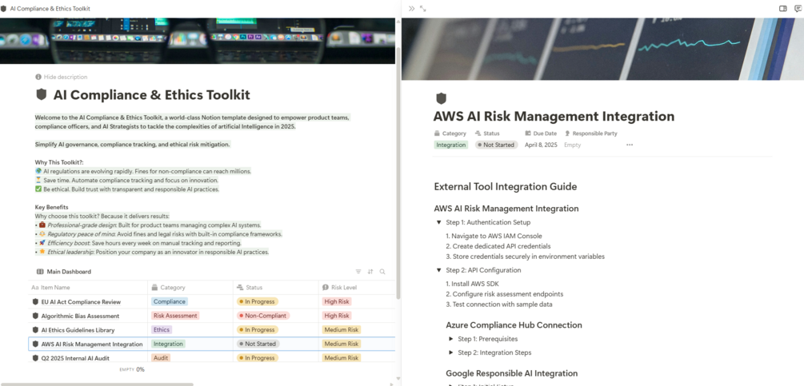Click the Empty Responsible Party field
Viewport: 804px width, 386px height.
pos(572,145)
